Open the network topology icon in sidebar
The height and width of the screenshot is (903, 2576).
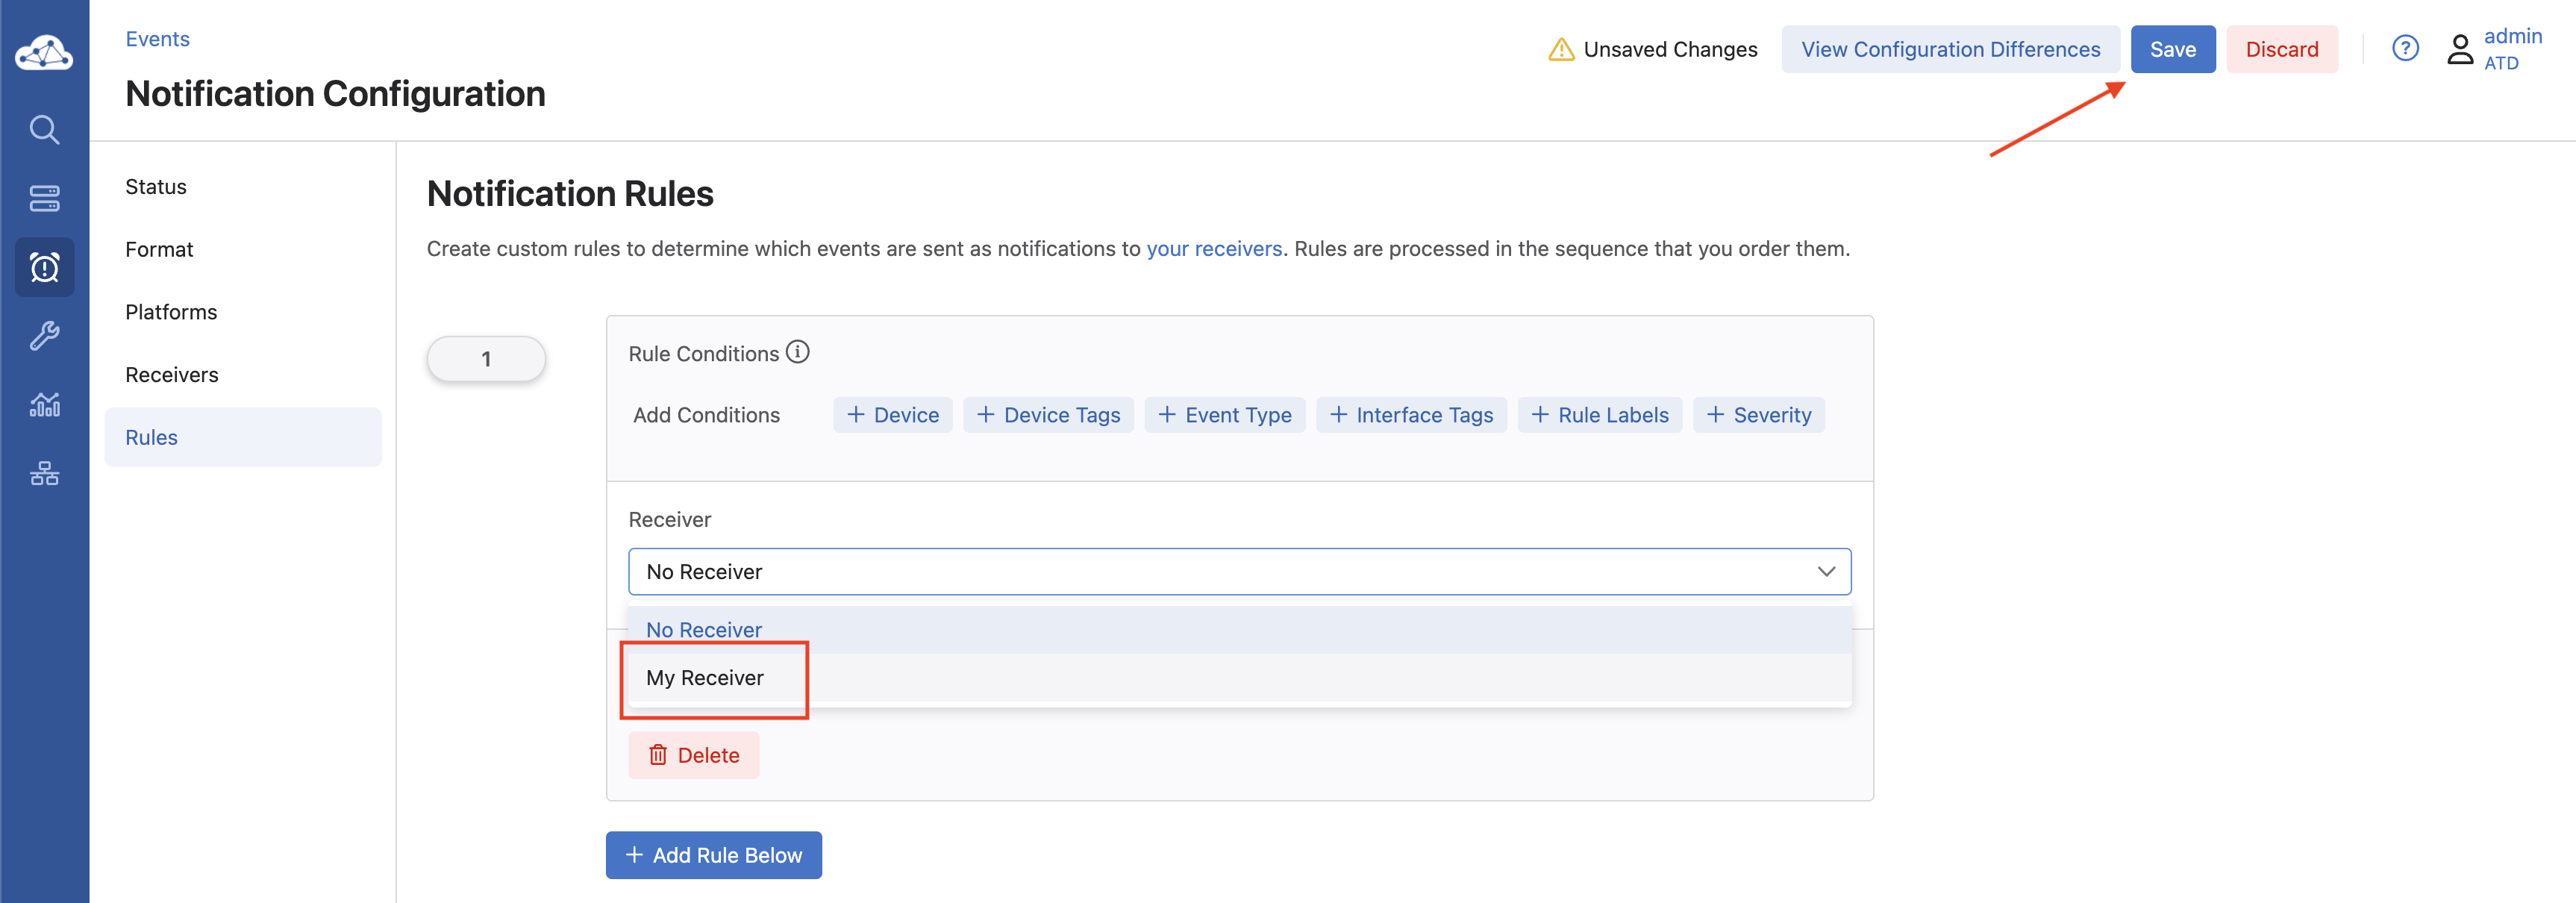tap(44, 473)
